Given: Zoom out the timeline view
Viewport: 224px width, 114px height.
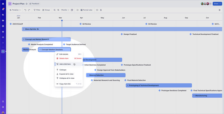Looking at the screenshot, I should 54,10.
